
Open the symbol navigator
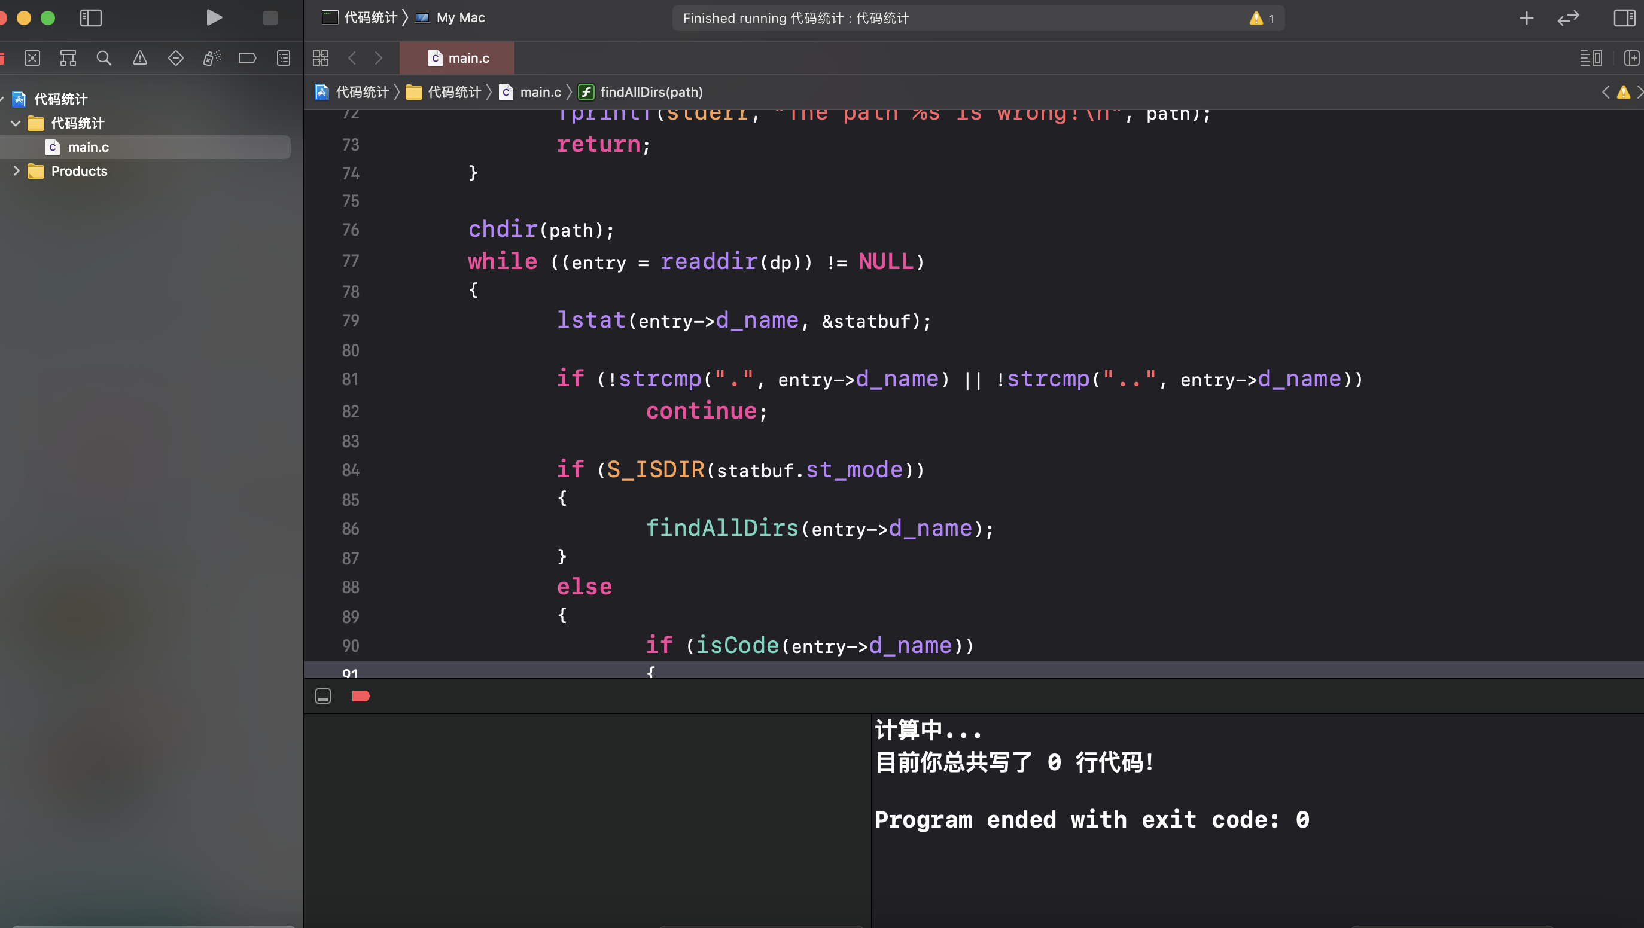tap(68, 58)
